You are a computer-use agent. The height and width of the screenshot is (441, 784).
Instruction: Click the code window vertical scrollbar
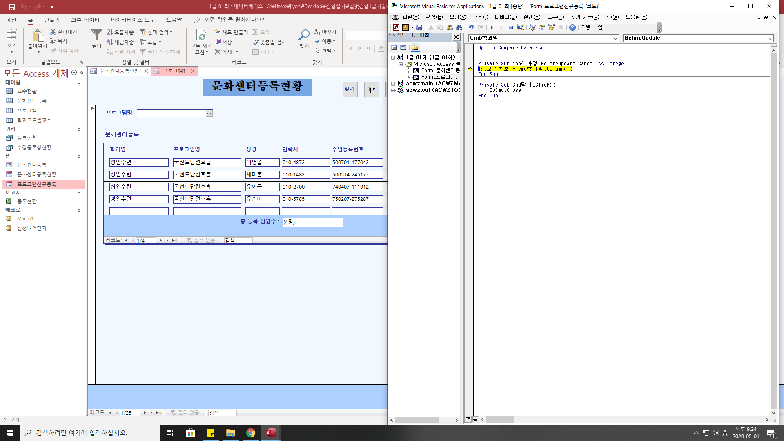click(x=773, y=229)
